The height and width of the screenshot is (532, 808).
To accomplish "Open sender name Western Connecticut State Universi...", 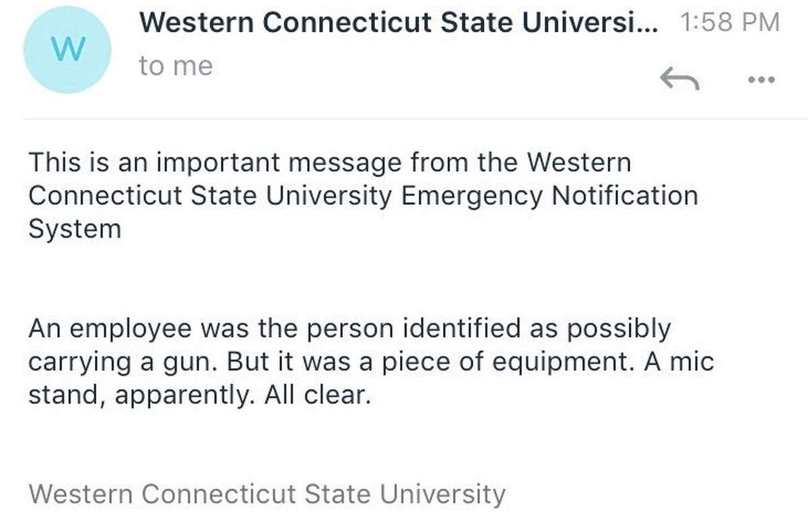I will coord(391,24).
